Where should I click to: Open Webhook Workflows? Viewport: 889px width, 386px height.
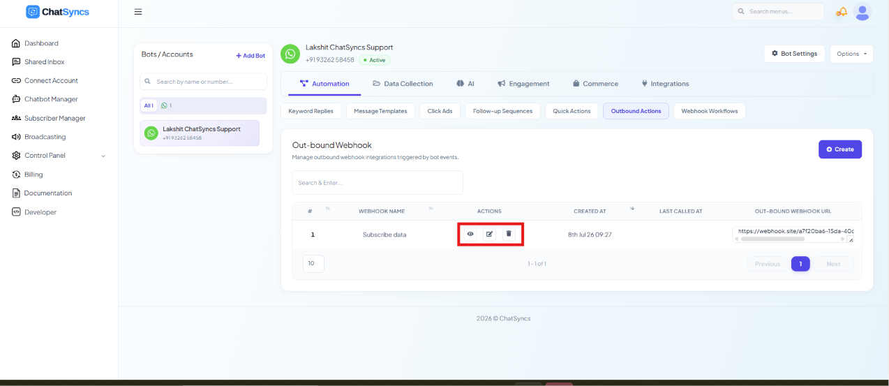pos(710,111)
